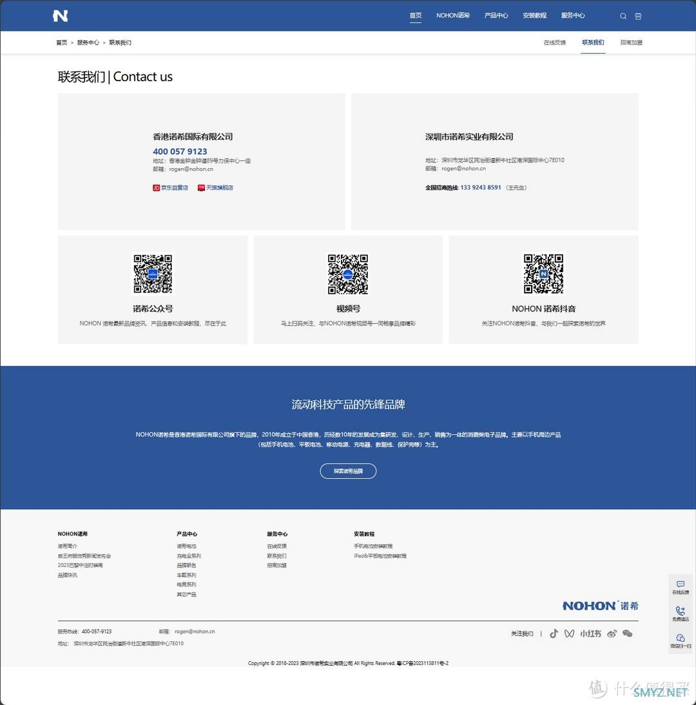Click the NOHON N logo in header

coord(60,15)
